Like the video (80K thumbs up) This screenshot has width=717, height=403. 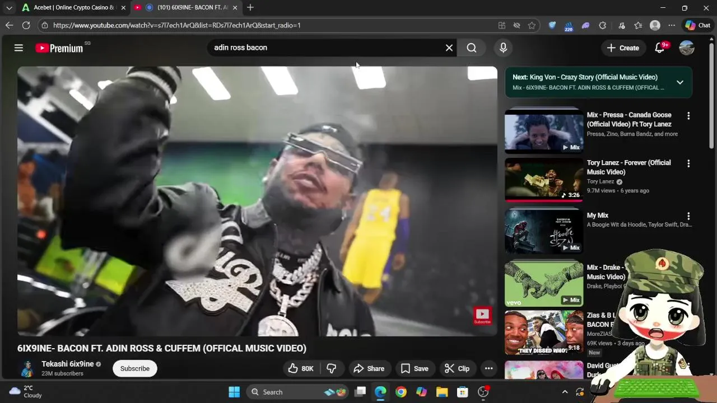click(x=301, y=368)
